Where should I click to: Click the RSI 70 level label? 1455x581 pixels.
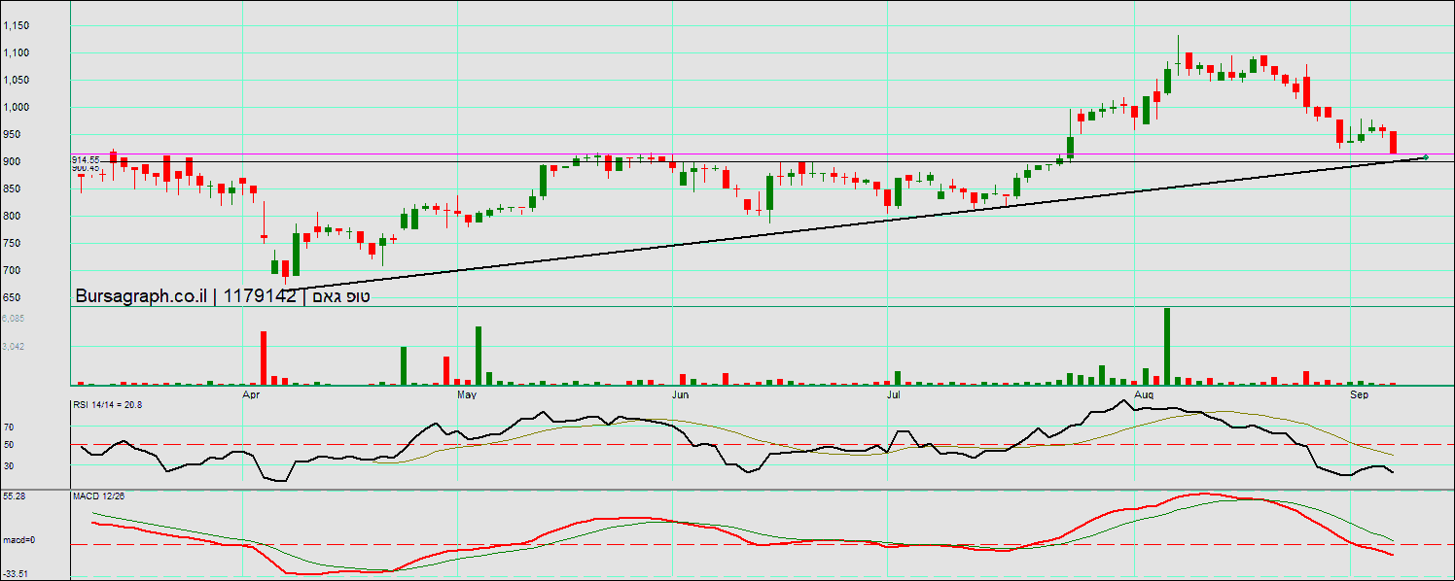click(x=9, y=427)
